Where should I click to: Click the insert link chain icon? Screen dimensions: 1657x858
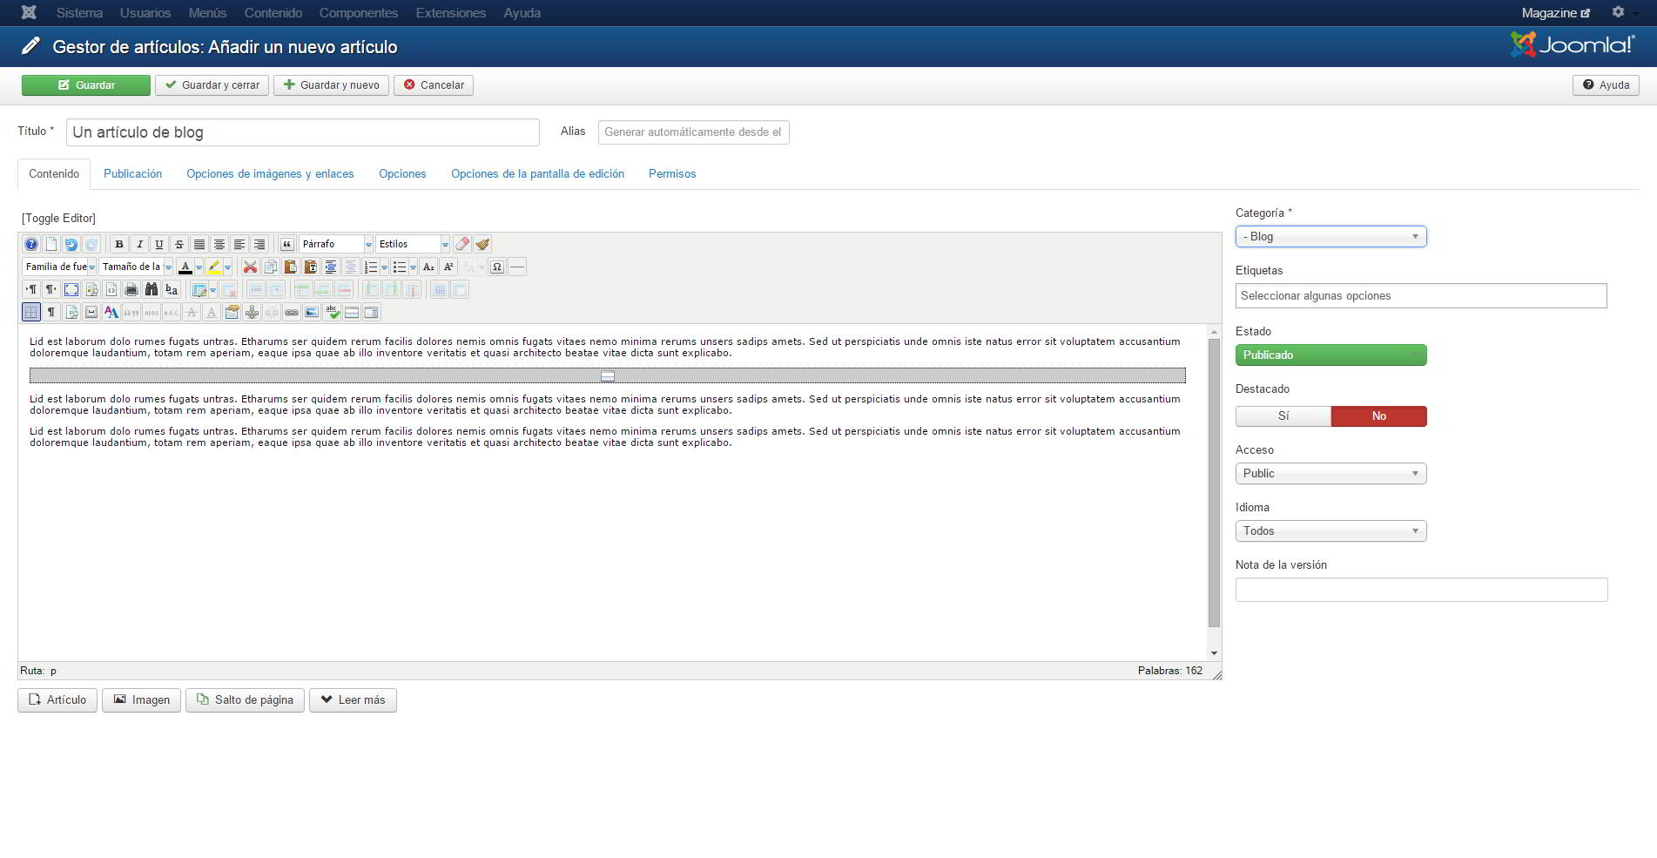tap(292, 312)
